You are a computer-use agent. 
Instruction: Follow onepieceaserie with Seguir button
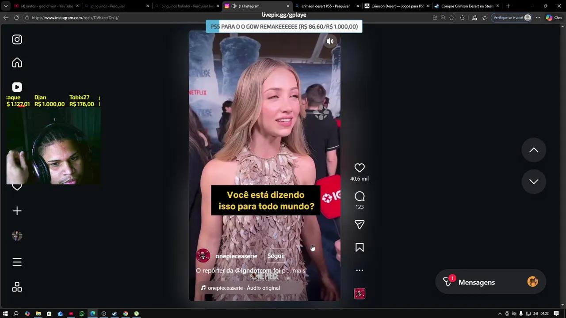[x=276, y=256]
